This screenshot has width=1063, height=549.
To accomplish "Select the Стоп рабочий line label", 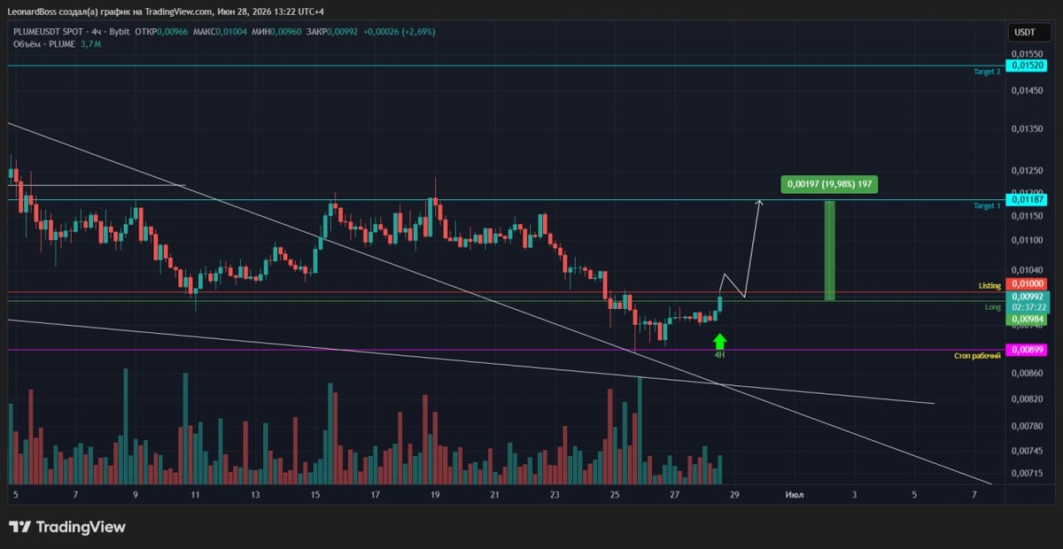I will click(x=977, y=355).
